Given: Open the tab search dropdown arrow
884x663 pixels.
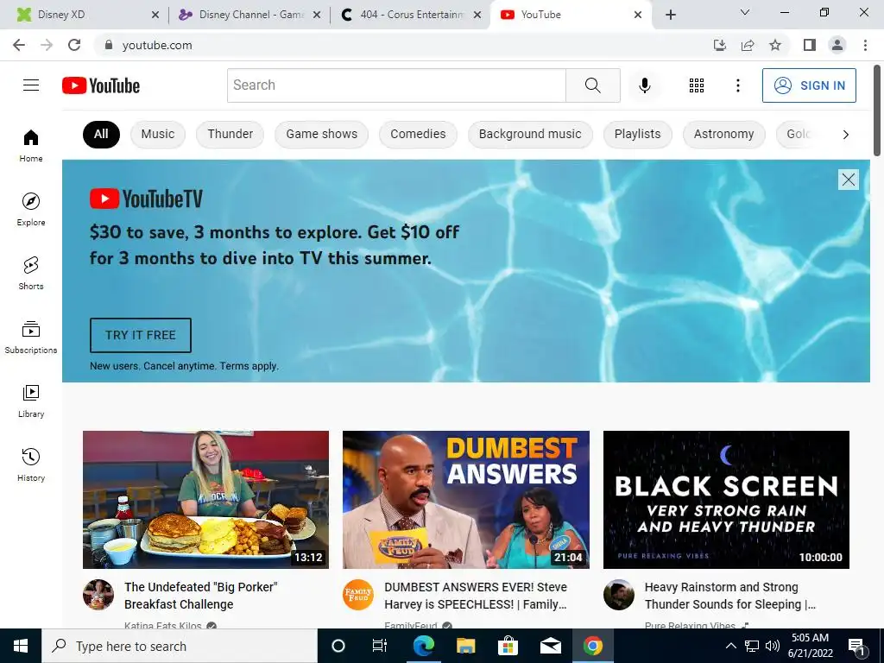Looking at the screenshot, I should tap(745, 12).
